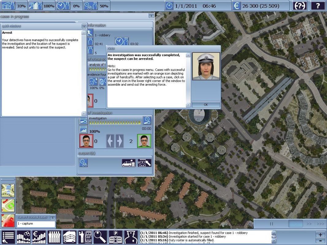
Task: Click the arrest clock and handcuffs icon
Action: [x=83, y=163]
